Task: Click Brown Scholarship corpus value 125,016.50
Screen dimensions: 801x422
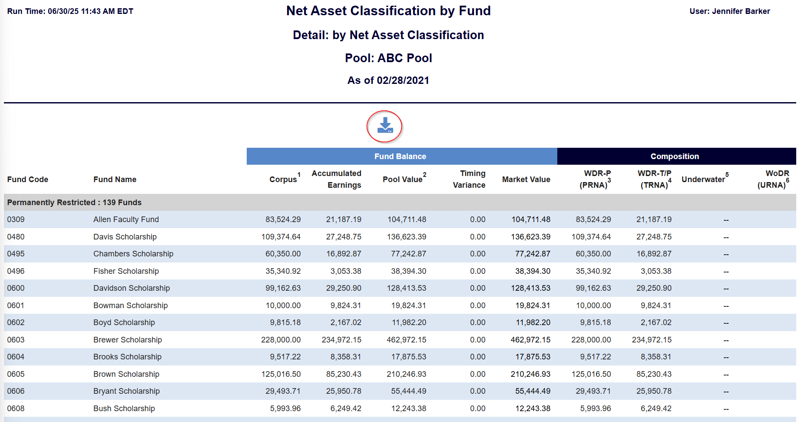Action: [281, 374]
